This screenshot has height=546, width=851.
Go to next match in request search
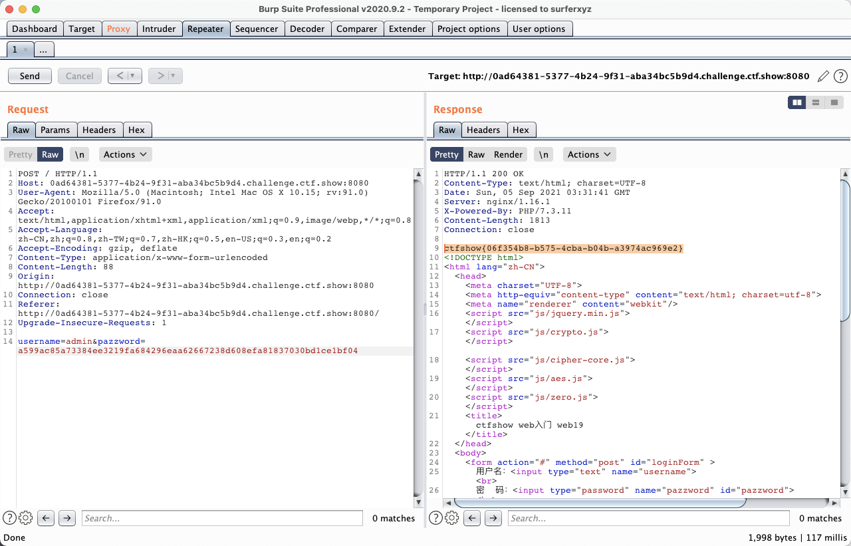67,518
